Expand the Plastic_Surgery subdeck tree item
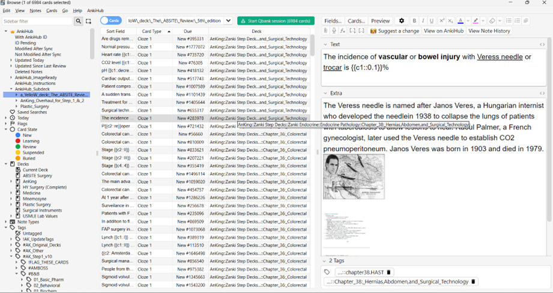This screenshot has height=293, width=553. click(x=17, y=106)
